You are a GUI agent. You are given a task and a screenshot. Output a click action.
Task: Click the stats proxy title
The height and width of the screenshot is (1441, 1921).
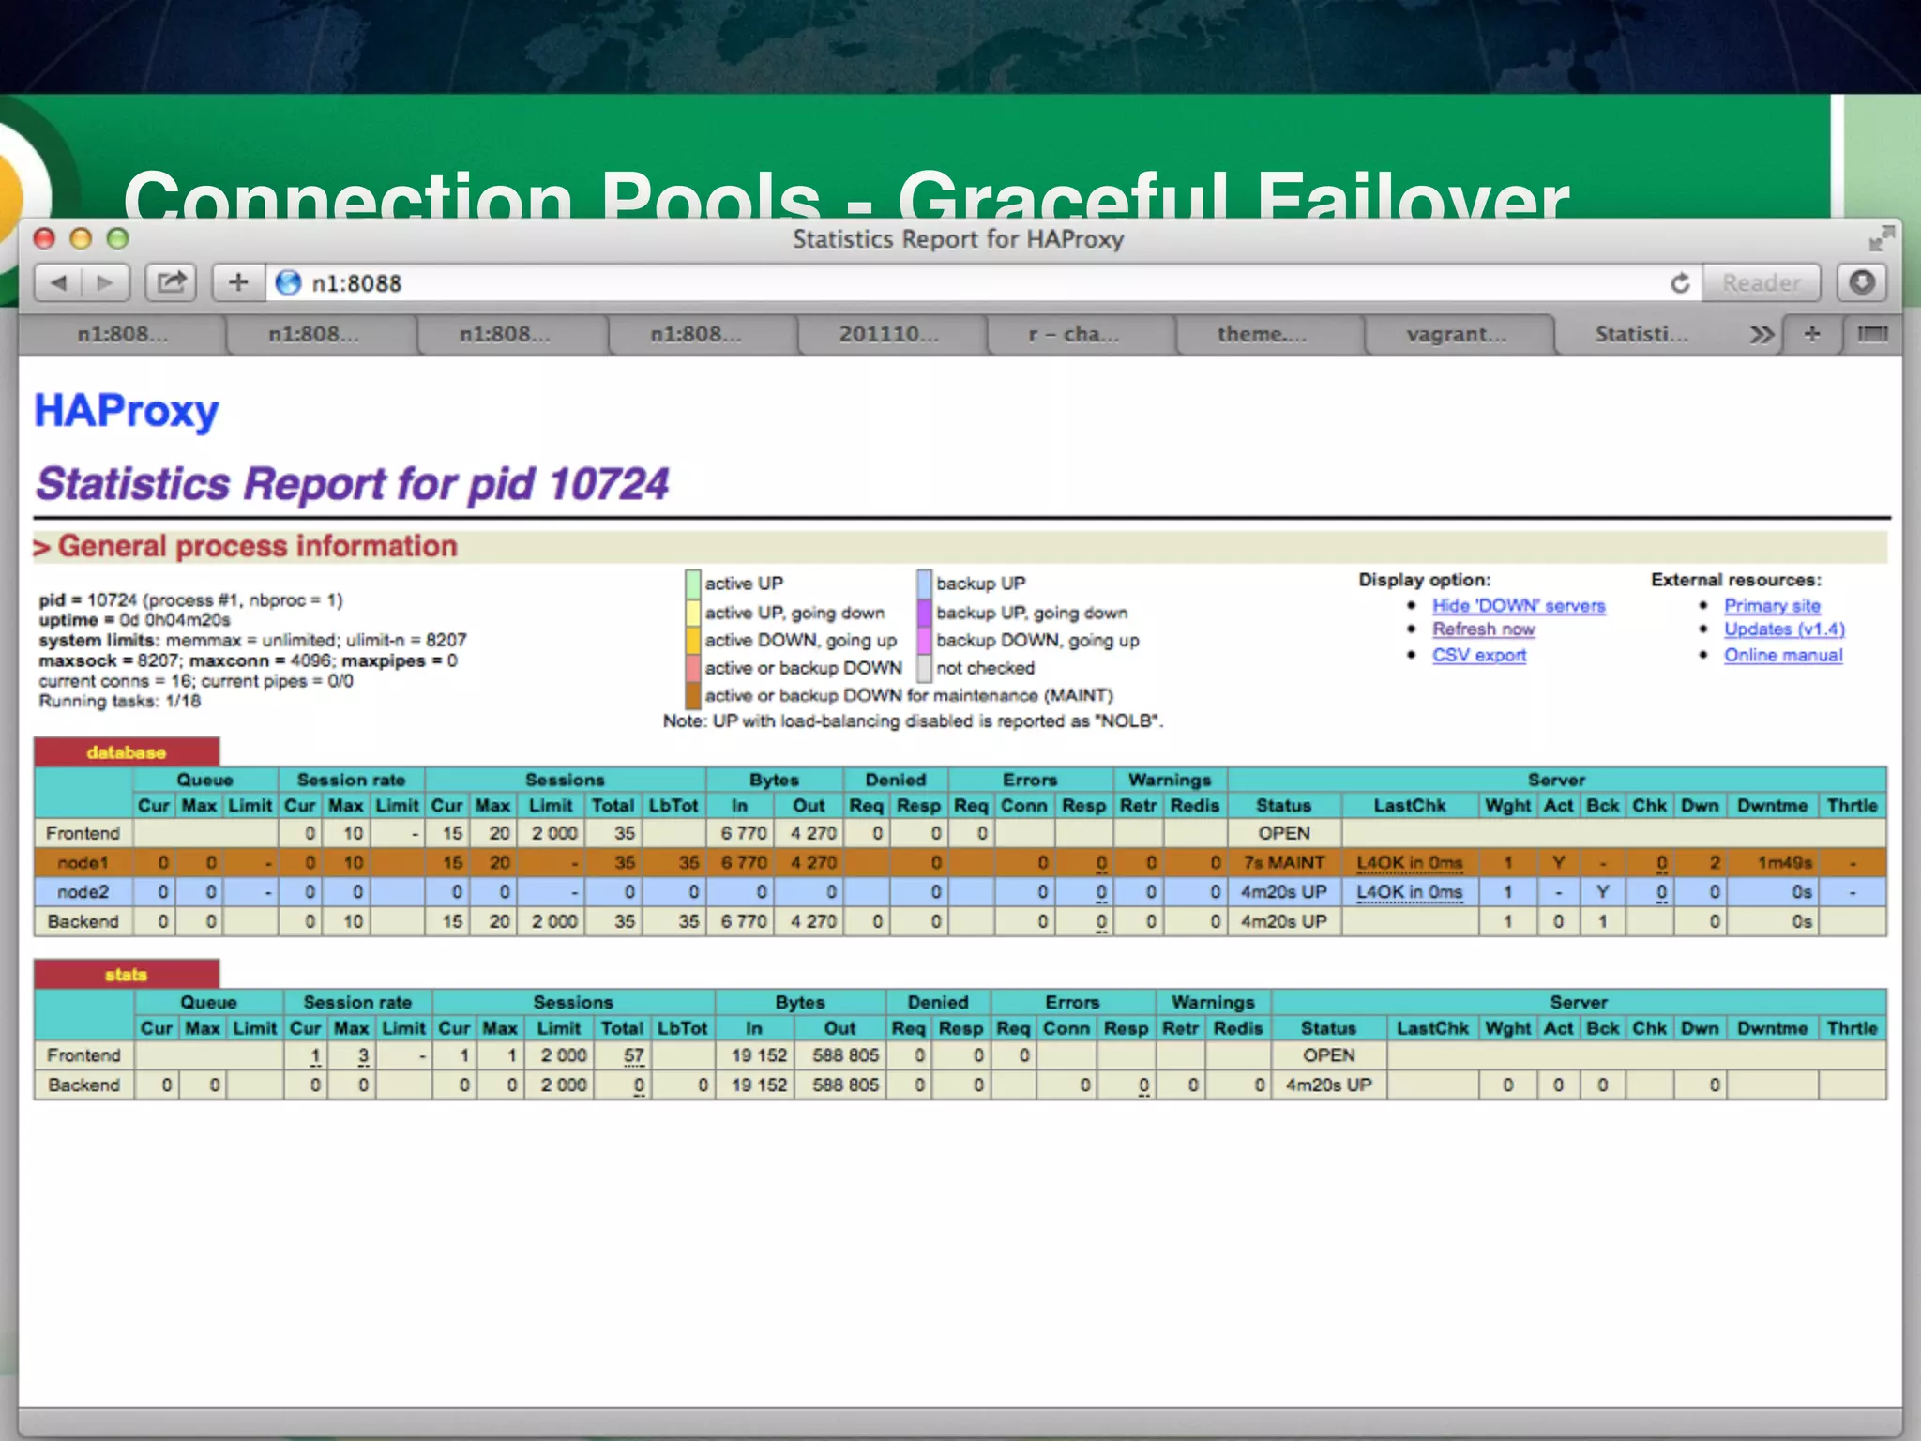127,975
